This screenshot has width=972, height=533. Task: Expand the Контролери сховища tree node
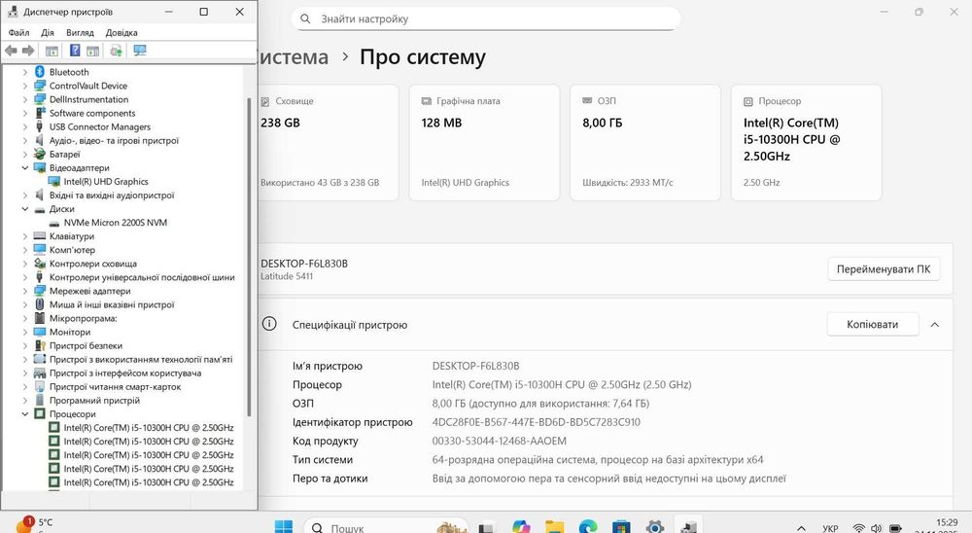[x=25, y=264]
